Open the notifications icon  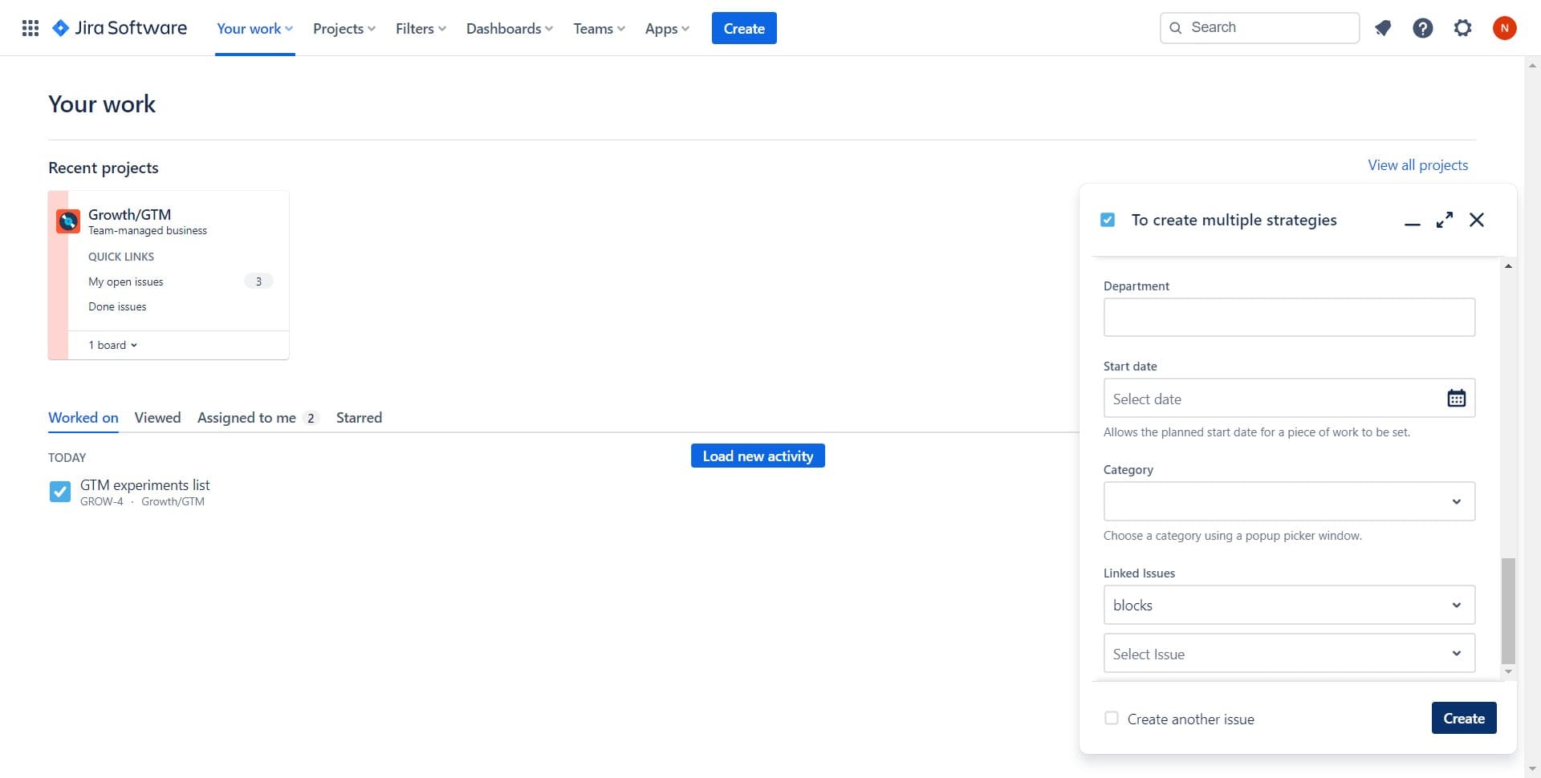pyautogui.click(x=1382, y=28)
